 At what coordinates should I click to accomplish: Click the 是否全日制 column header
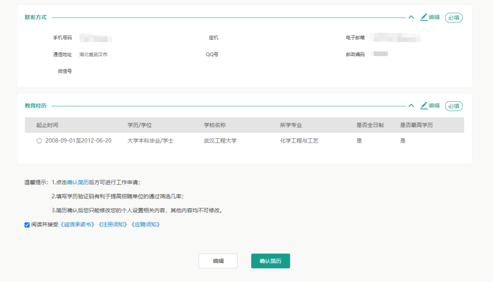(x=370, y=125)
